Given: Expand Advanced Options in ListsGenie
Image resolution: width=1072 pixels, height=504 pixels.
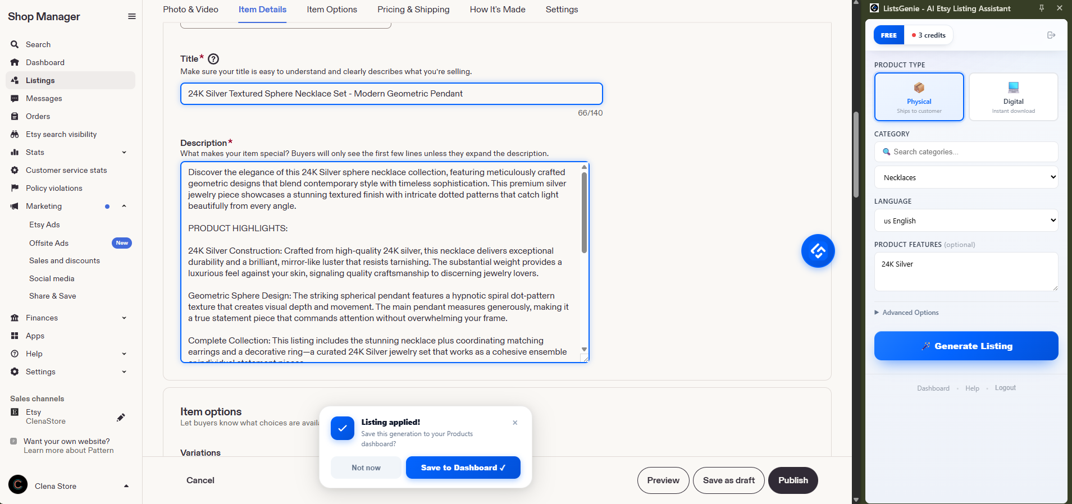Looking at the screenshot, I should tap(906, 313).
